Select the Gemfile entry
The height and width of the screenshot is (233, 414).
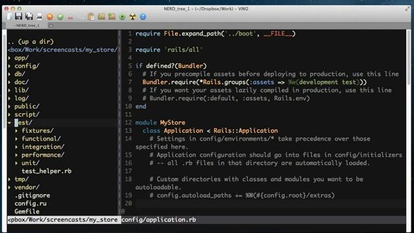pyautogui.click(x=27, y=212)
